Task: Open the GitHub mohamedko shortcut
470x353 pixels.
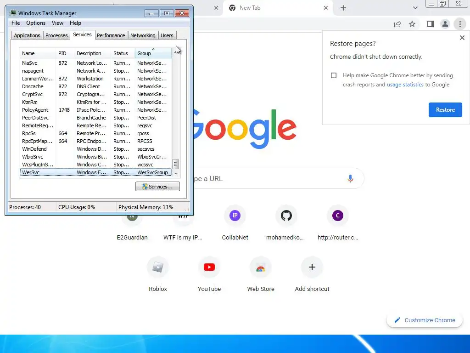Action: (x=286, y=215)
